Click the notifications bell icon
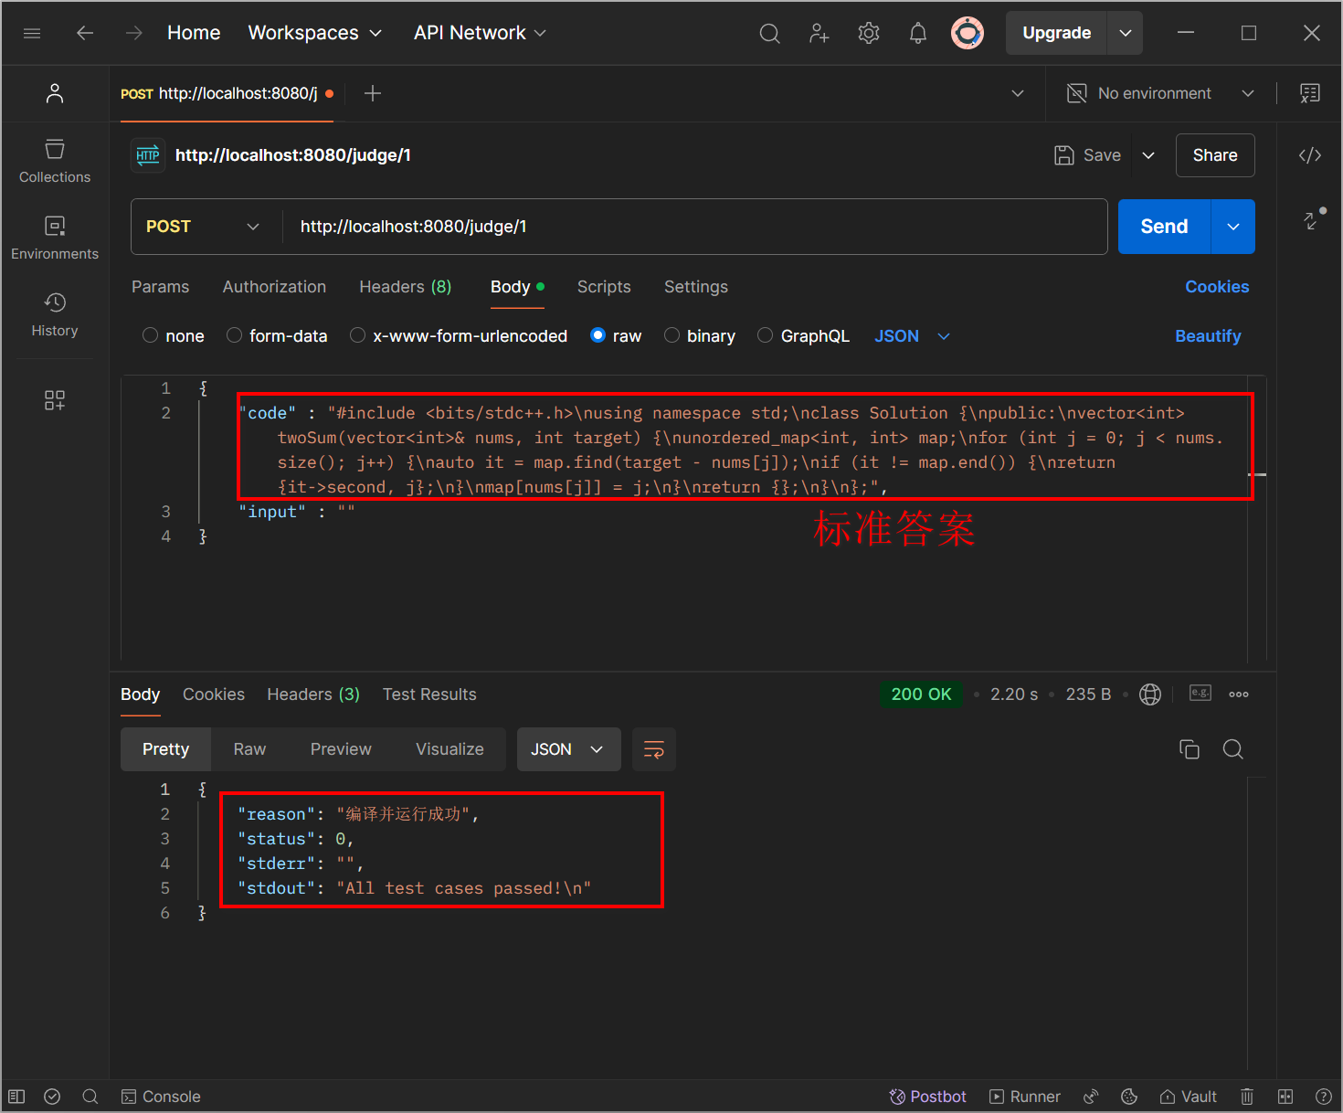 tap(917, 34)
